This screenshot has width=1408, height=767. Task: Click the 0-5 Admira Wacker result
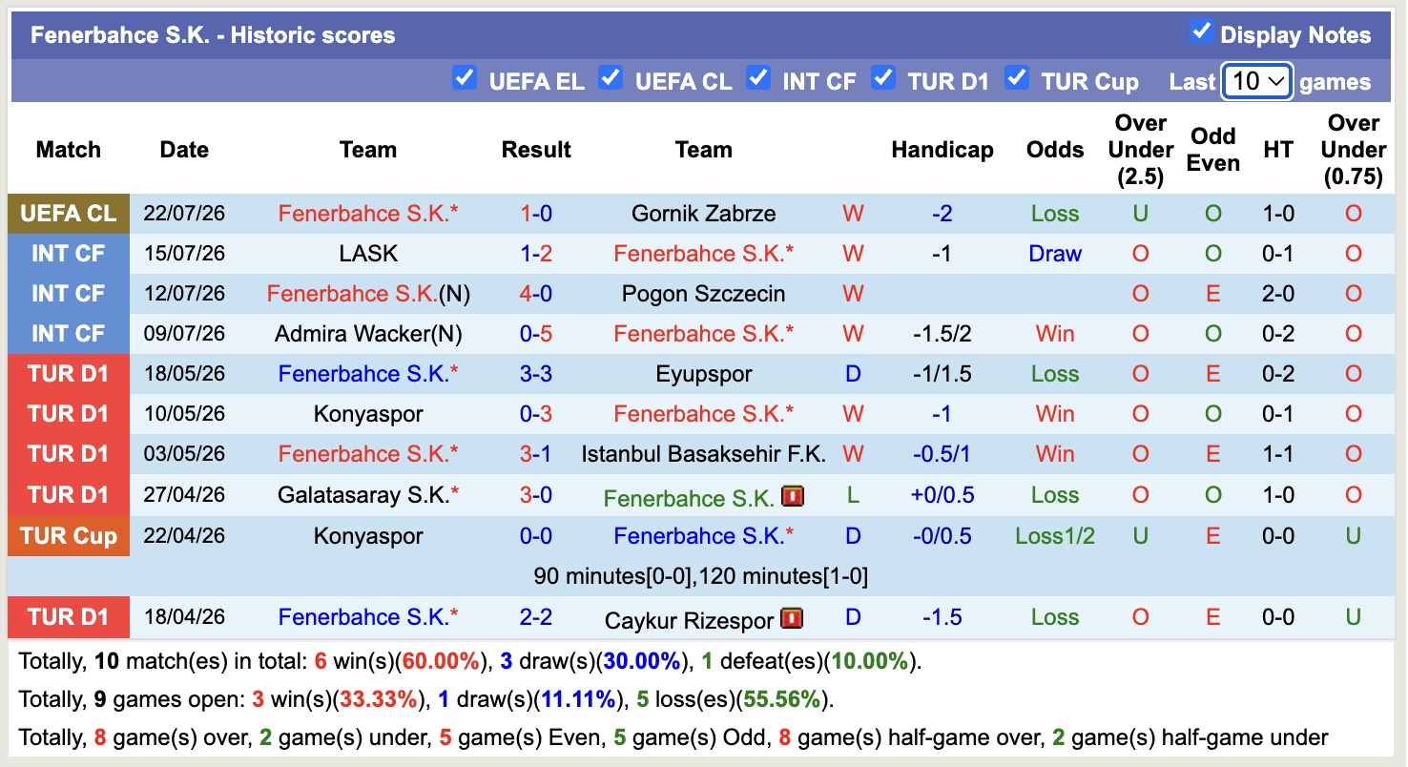tap(536, 334)
